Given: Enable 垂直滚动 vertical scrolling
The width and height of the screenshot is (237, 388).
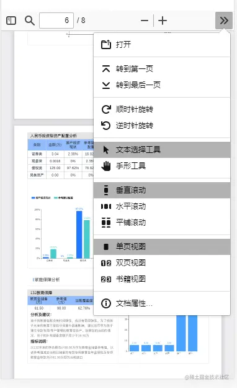Looking at the screenshot, I should point(162,190).
